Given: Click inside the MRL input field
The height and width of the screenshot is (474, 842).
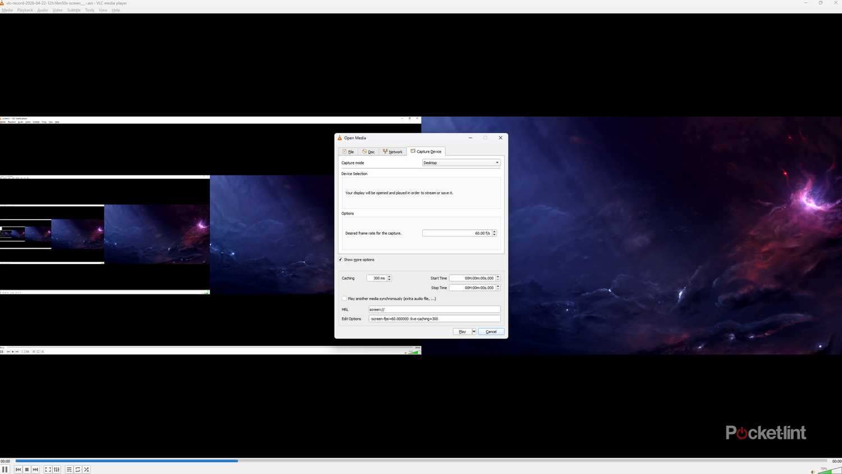Looking at the screenshot, I should pyautogui.click(x=433, y=309).
